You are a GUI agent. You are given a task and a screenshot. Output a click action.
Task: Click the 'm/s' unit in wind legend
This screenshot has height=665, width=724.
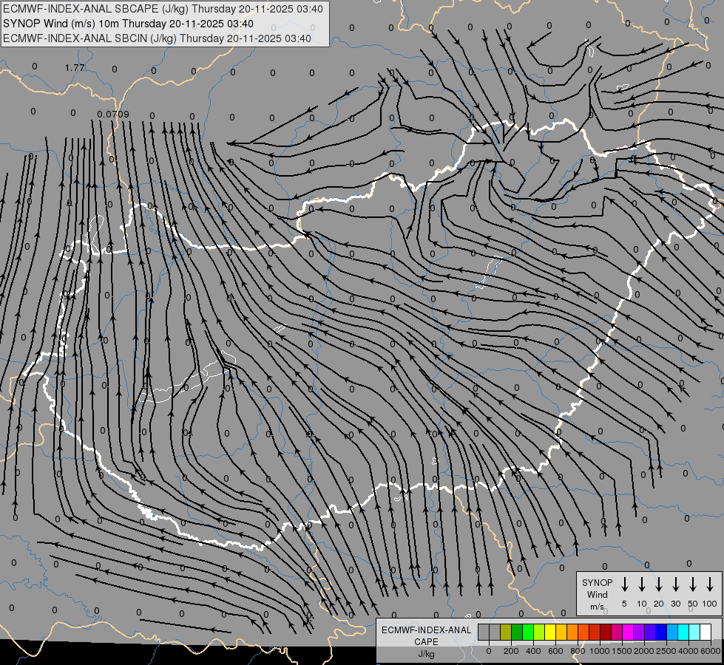pyautogui.click(x=597, y=607)
